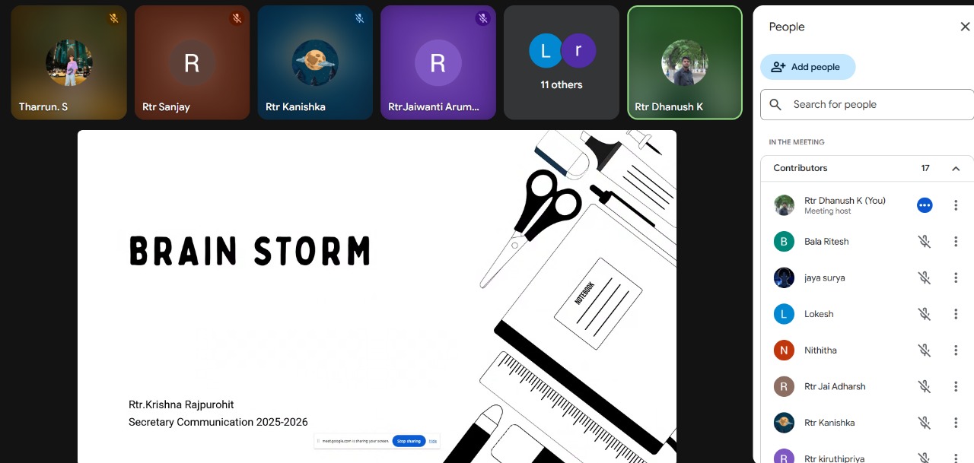Collapse the Contributors list
This screenshot has width=974, height=463.
click(956, 168)
